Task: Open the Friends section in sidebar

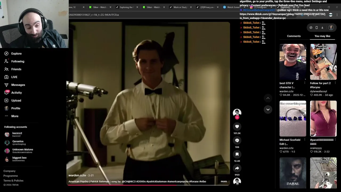Action: pyautogui.click(x=13, y=69)
